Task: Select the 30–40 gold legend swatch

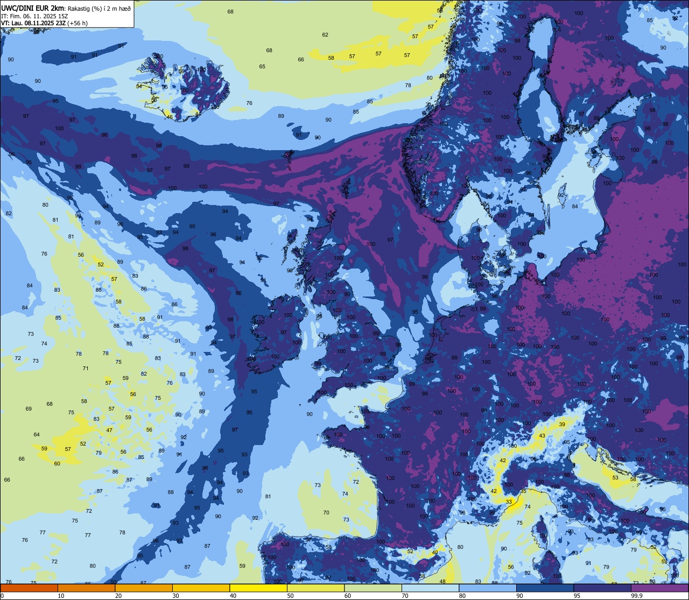Action: coord(201,588)
